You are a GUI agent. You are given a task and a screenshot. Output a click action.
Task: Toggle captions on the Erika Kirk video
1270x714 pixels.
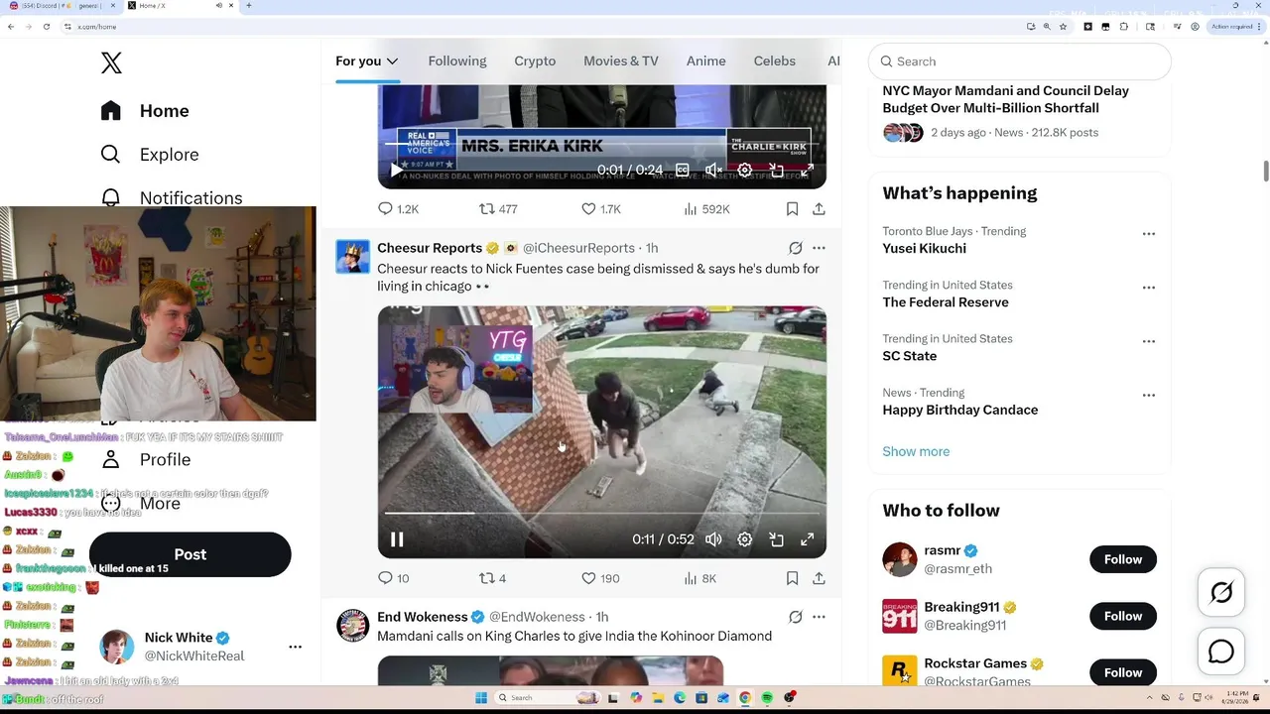click(x=683, y=170)
